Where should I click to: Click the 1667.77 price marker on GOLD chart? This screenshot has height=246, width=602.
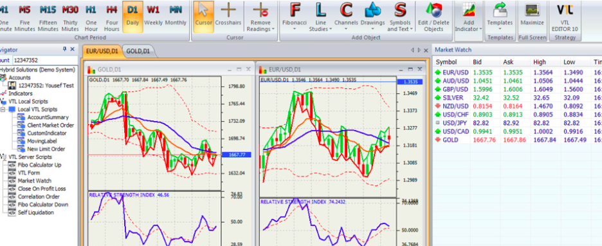[237, 155]
